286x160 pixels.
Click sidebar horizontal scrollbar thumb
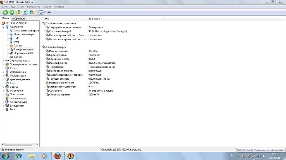pyautogui.click(x=18, y=144)
